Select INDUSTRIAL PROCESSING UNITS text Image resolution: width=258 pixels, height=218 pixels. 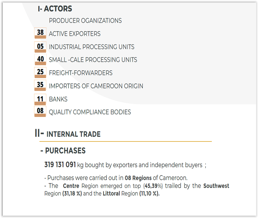click(92, 47)
